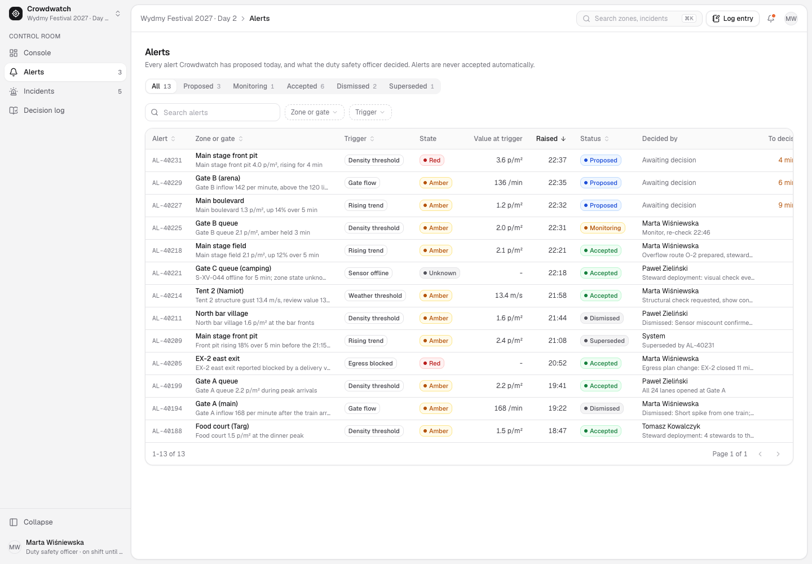This screenshot has width=812, height=564.
Task: Focus the Search alerts field
Action: [x=213, y=112]
